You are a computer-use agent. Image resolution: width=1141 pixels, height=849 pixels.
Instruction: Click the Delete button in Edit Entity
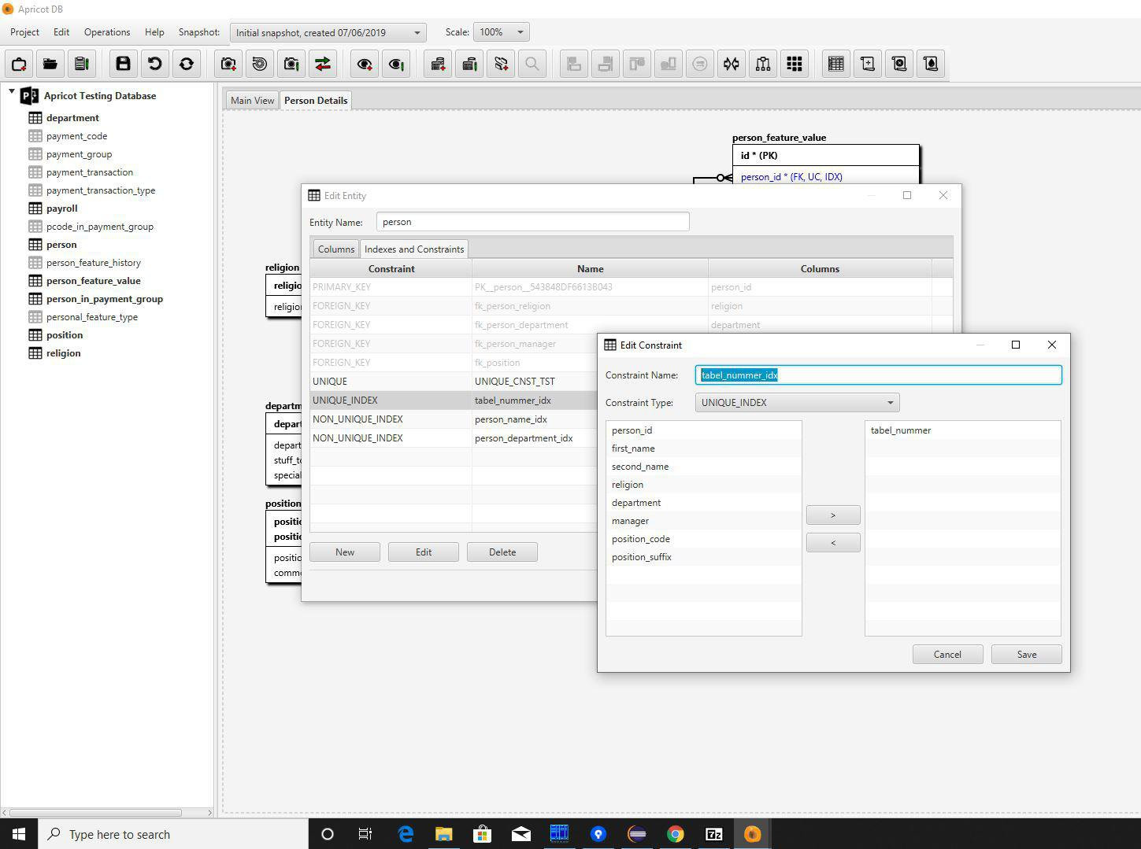pyautogui.click(x=502, y=552)
